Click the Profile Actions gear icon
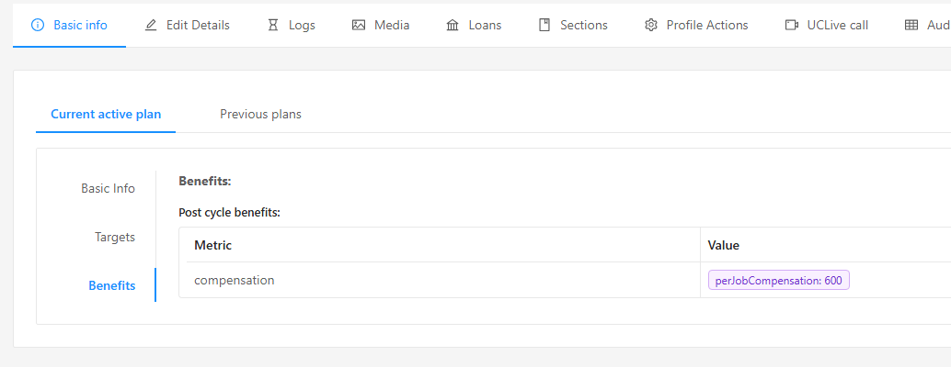Screen dimensions: 951x367 (x=651, y=25)
